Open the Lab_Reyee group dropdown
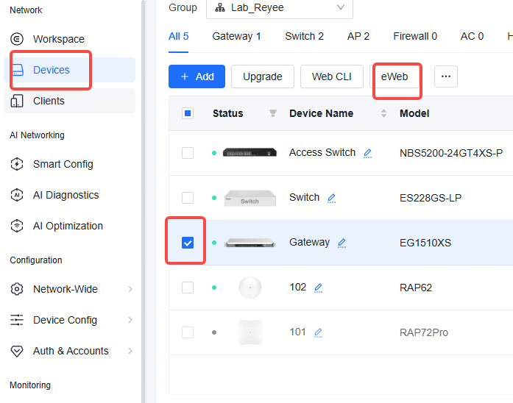 tap(280, 8)
